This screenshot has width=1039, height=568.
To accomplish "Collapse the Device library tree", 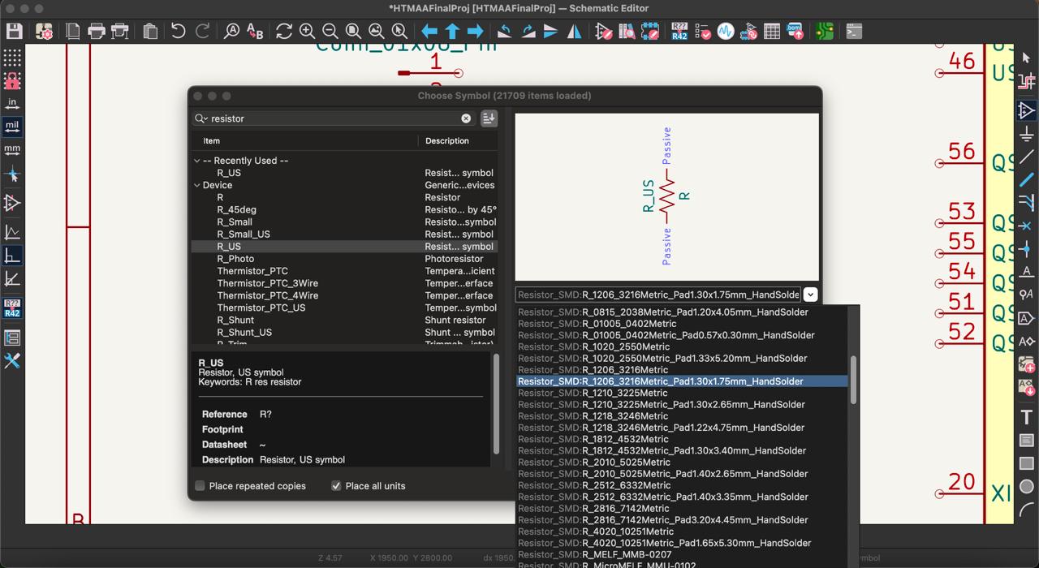I will click(197, 185).
